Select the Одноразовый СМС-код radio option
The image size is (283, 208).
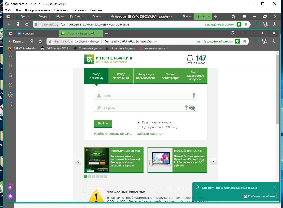[x=139, y=127]
